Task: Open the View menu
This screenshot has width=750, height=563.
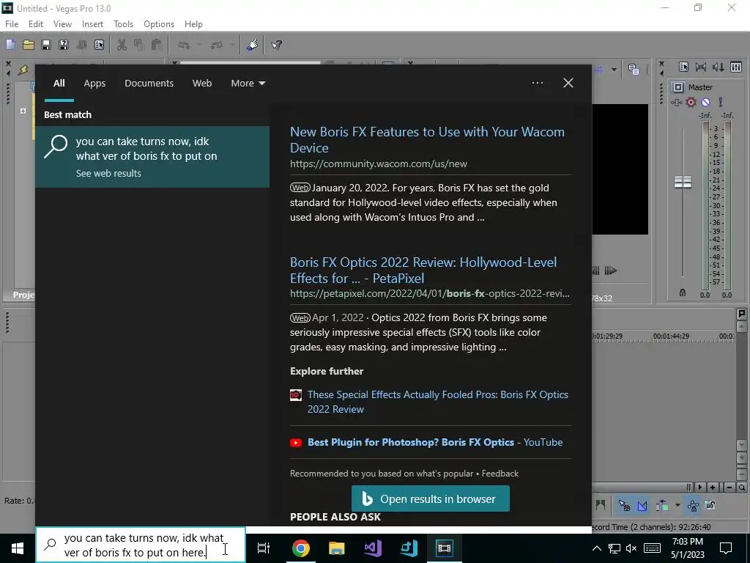Action: [x=62, y=24]
